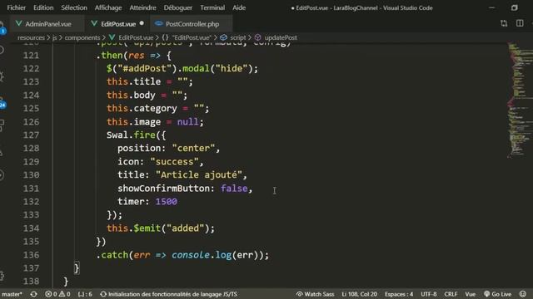Restore the window with the restore icon
Viewport: 533px width, 299px height.
coord(515,7)
